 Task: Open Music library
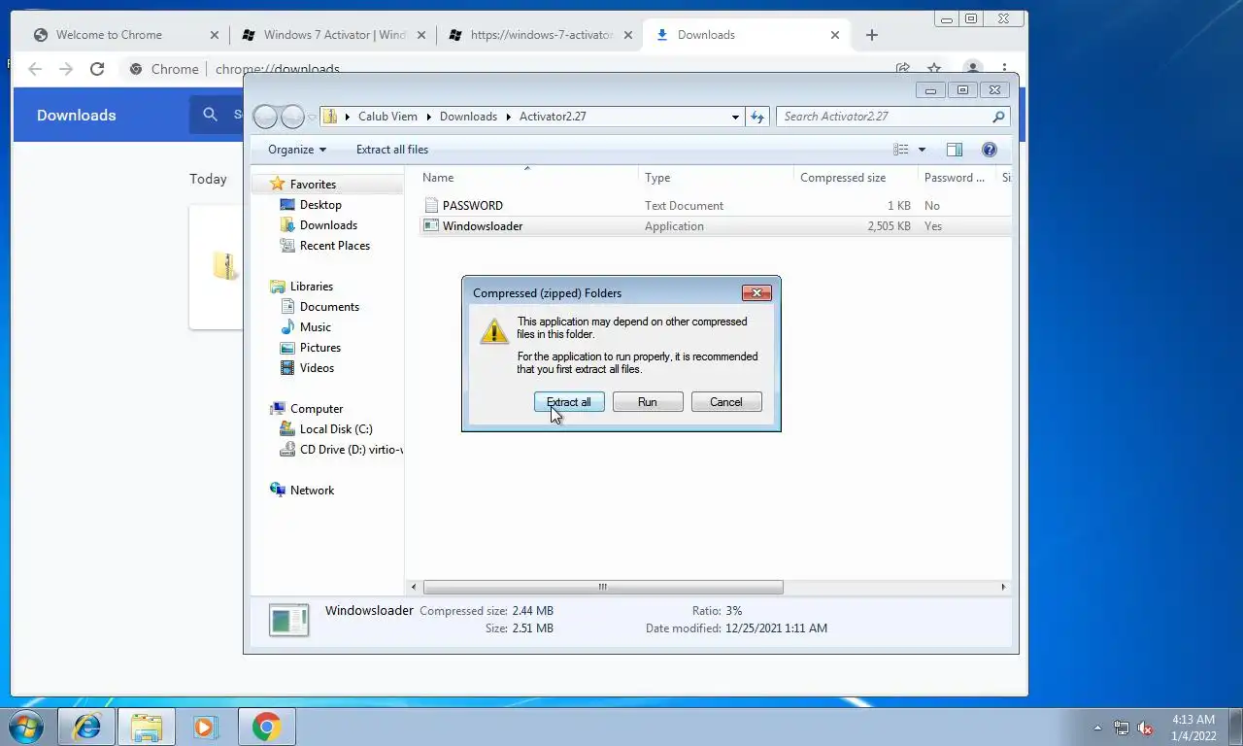(x=315, y=327)
